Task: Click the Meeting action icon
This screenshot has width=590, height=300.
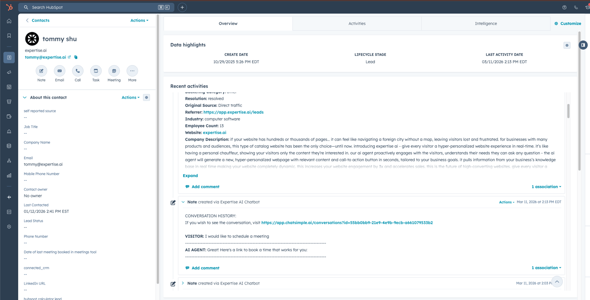Action: (x=114, y=71)
